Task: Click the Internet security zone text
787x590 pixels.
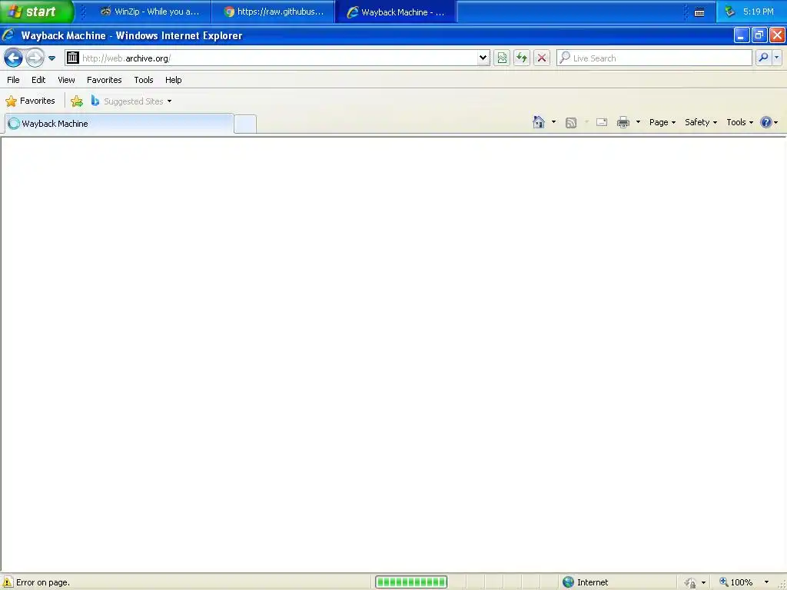Action: [x=593, y=582]
